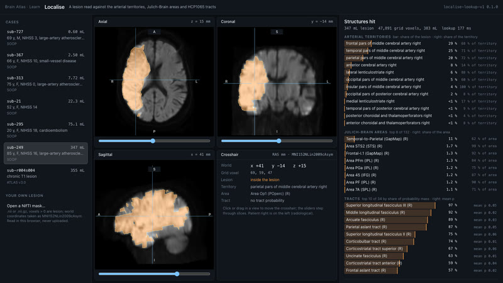Click the Structures hit heading
Image resolution: width=503 pixels, height=283 pixels.
click(360, 21)
